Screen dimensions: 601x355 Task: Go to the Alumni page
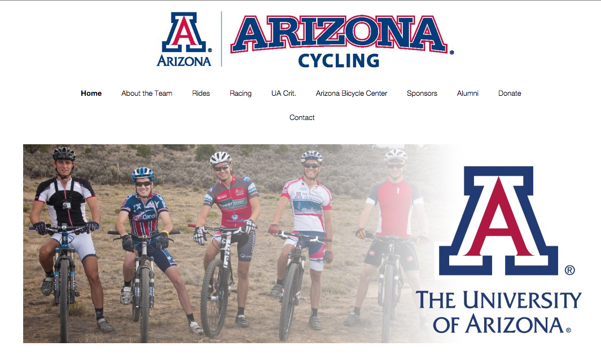pos(468,94)
